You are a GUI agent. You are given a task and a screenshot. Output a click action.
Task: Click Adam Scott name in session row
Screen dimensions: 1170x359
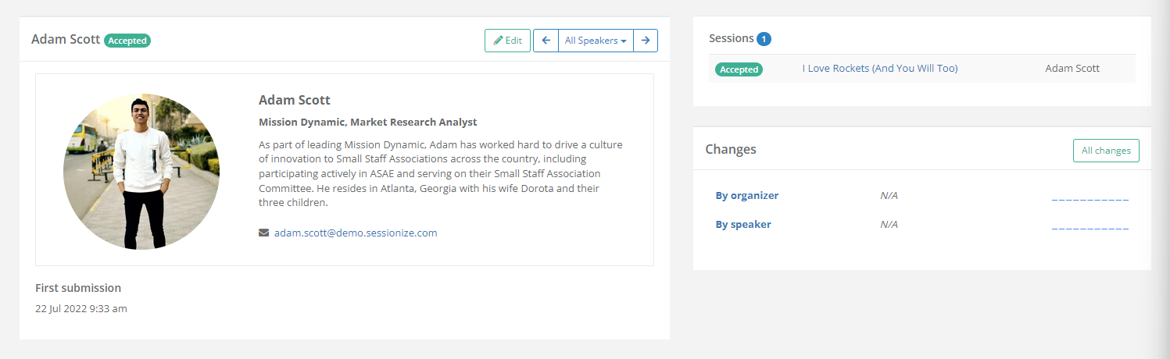click(x=1072, y=69)
